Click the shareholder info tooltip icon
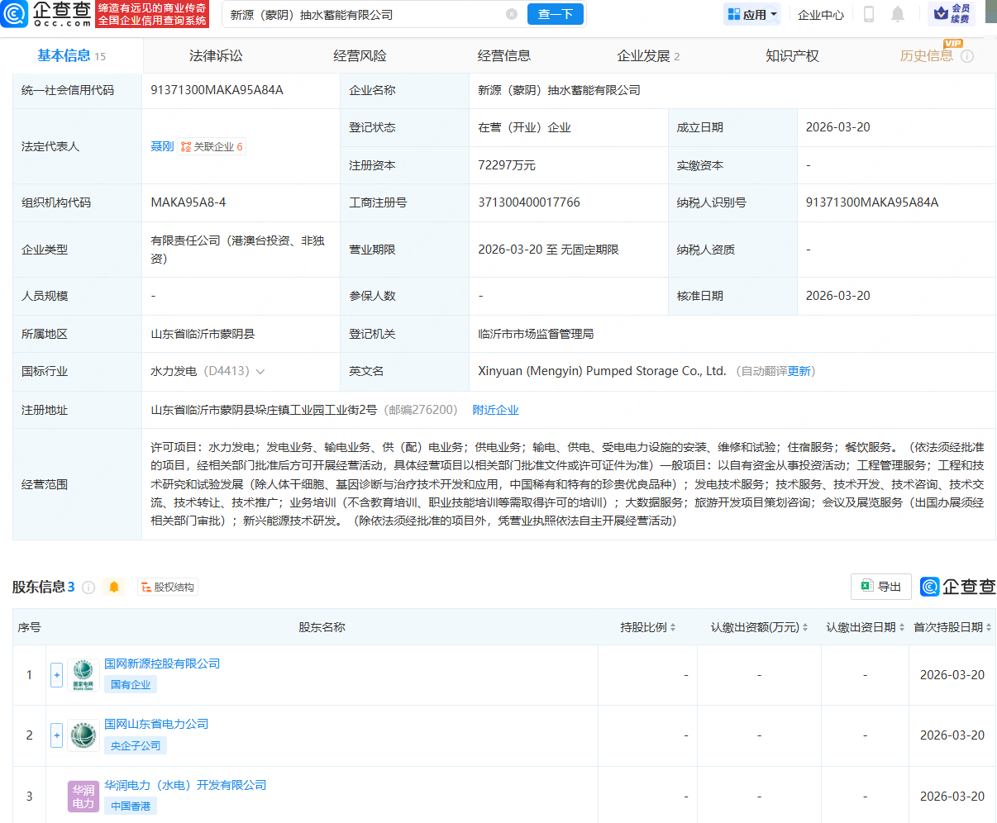Image resolution: width=997 pixels, height=823 pixels. (88, 588)
